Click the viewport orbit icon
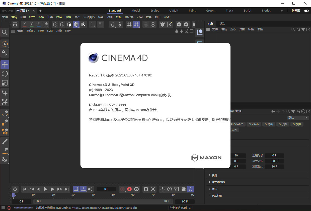 [187, 31]
